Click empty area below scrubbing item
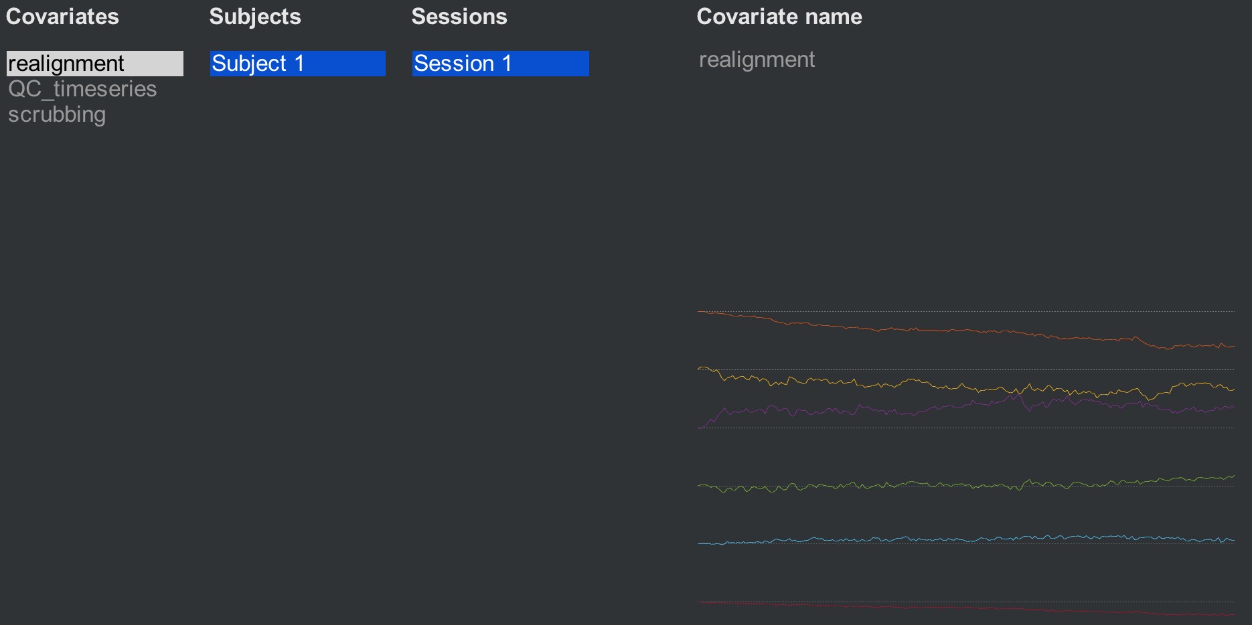Screen dimensions: 1252x625 click(95, 368)
